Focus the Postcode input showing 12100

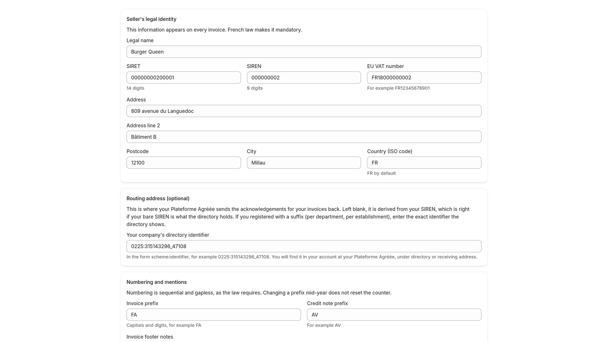[x=184, y=163]
